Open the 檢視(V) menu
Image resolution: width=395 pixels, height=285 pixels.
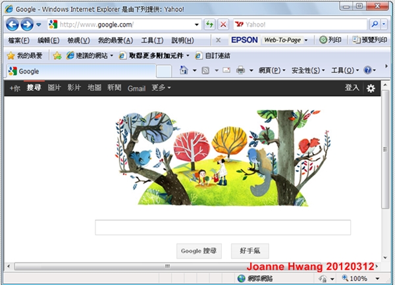click(x=78, y=40)
